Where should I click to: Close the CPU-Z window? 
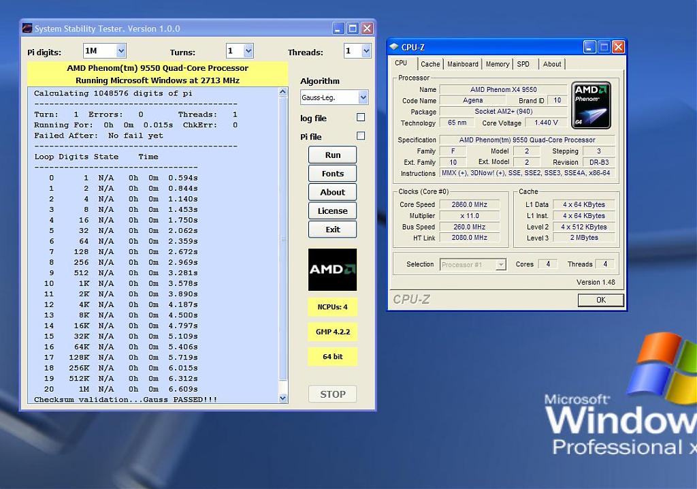618,47
